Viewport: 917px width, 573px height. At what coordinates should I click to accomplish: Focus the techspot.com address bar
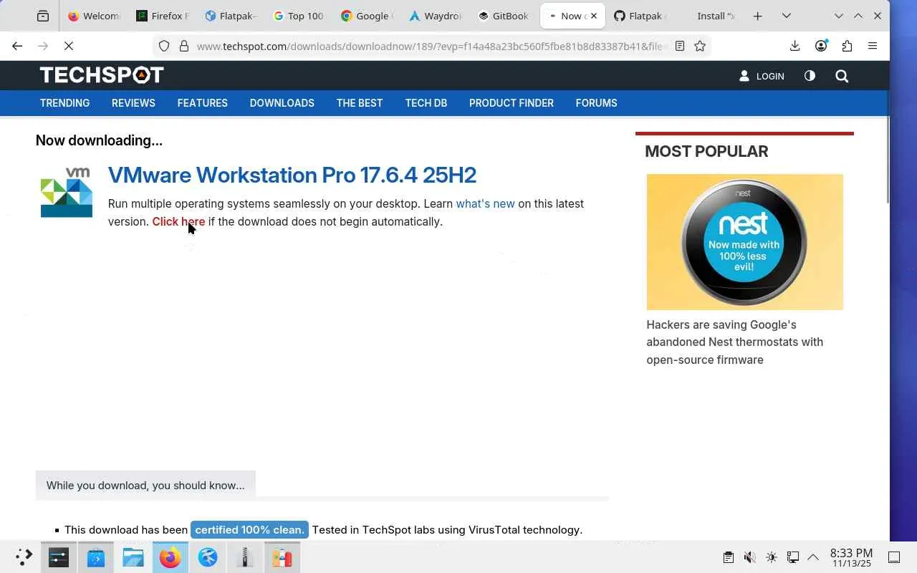coord(431,46)
